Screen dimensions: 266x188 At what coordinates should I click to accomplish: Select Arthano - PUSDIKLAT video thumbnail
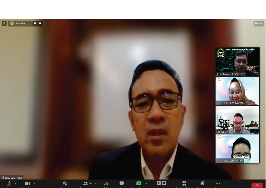point(238,62)
